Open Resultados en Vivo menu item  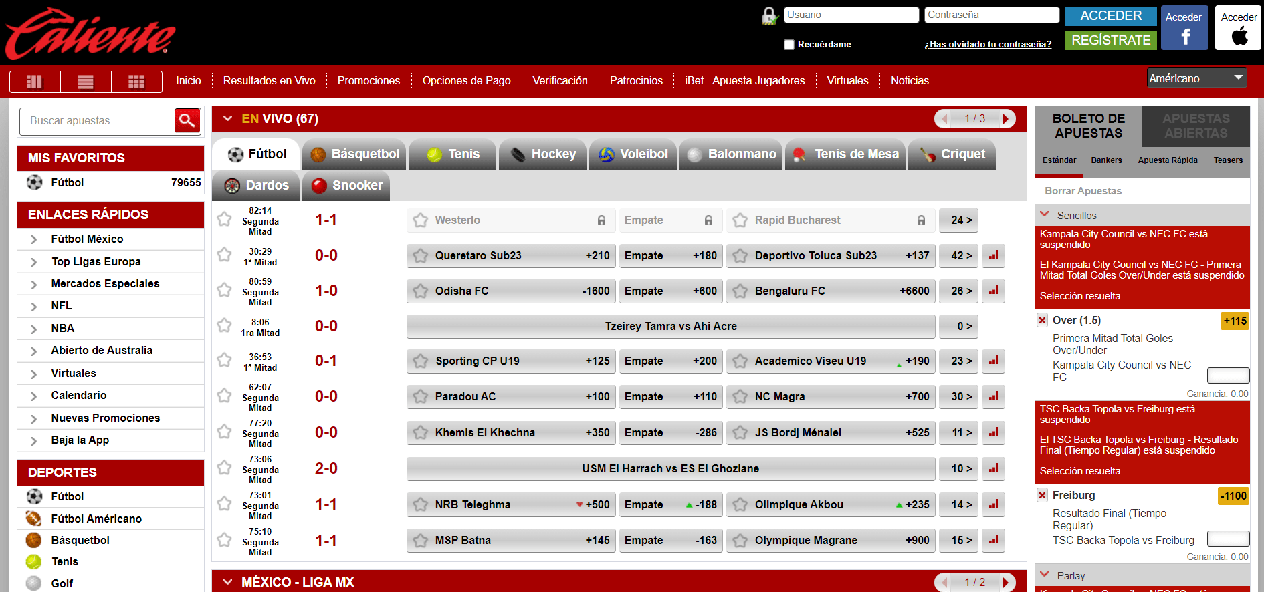click(270, 80)
